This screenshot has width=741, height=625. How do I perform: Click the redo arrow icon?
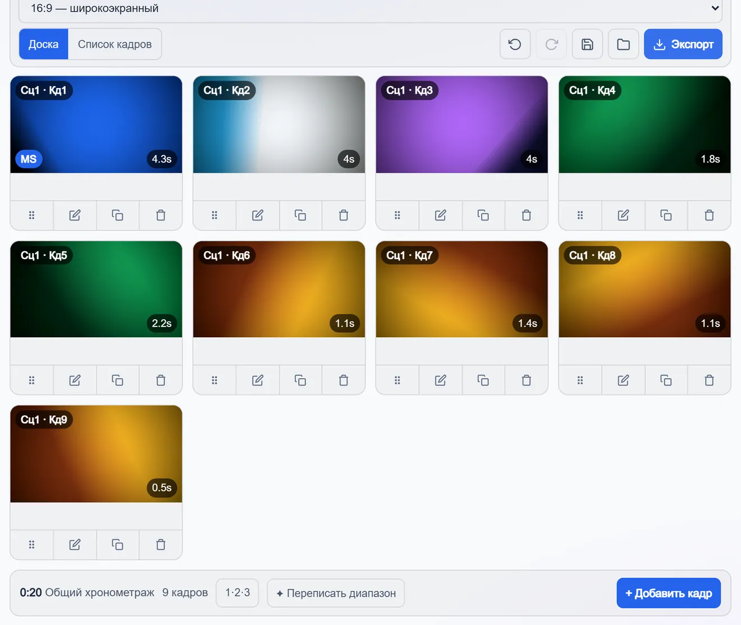[551, 44]
